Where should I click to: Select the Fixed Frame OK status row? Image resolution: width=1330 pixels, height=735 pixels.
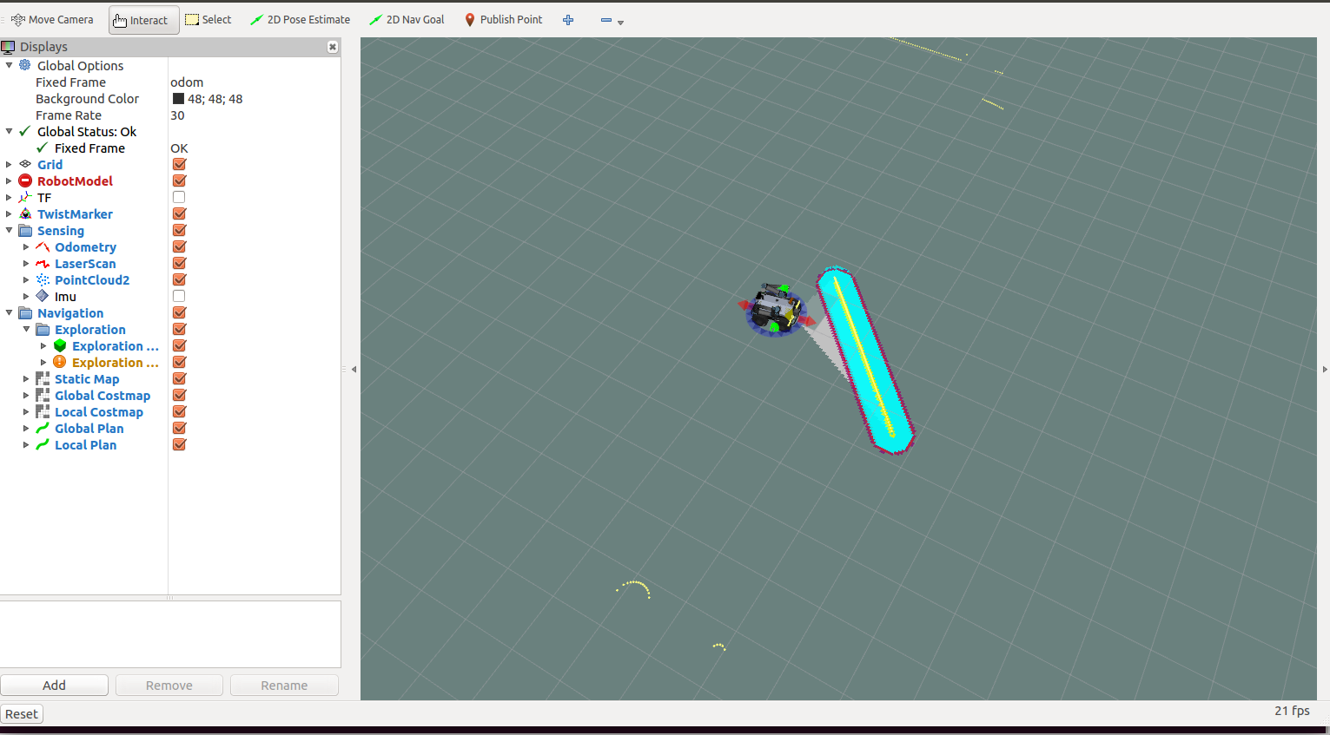tap(170, 148)
